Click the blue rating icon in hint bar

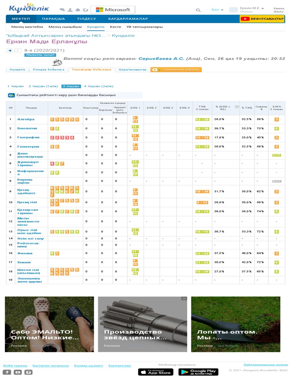tap(11, 95)
